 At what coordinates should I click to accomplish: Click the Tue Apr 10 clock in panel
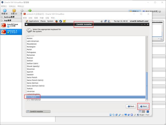tap(121, 21)
